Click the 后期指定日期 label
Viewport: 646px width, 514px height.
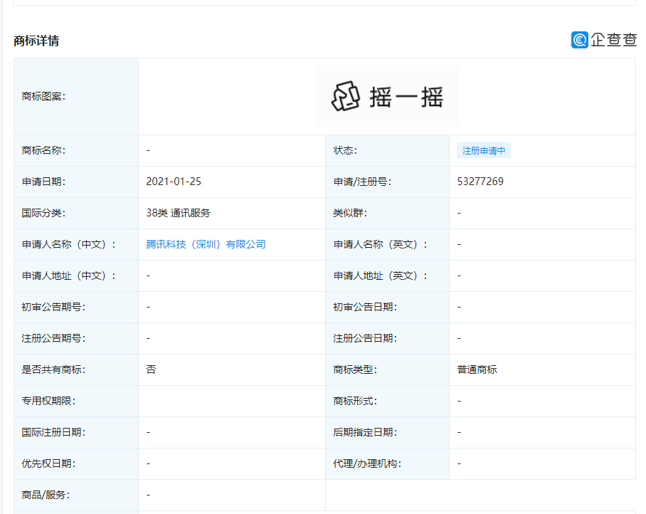pos(364,432)
